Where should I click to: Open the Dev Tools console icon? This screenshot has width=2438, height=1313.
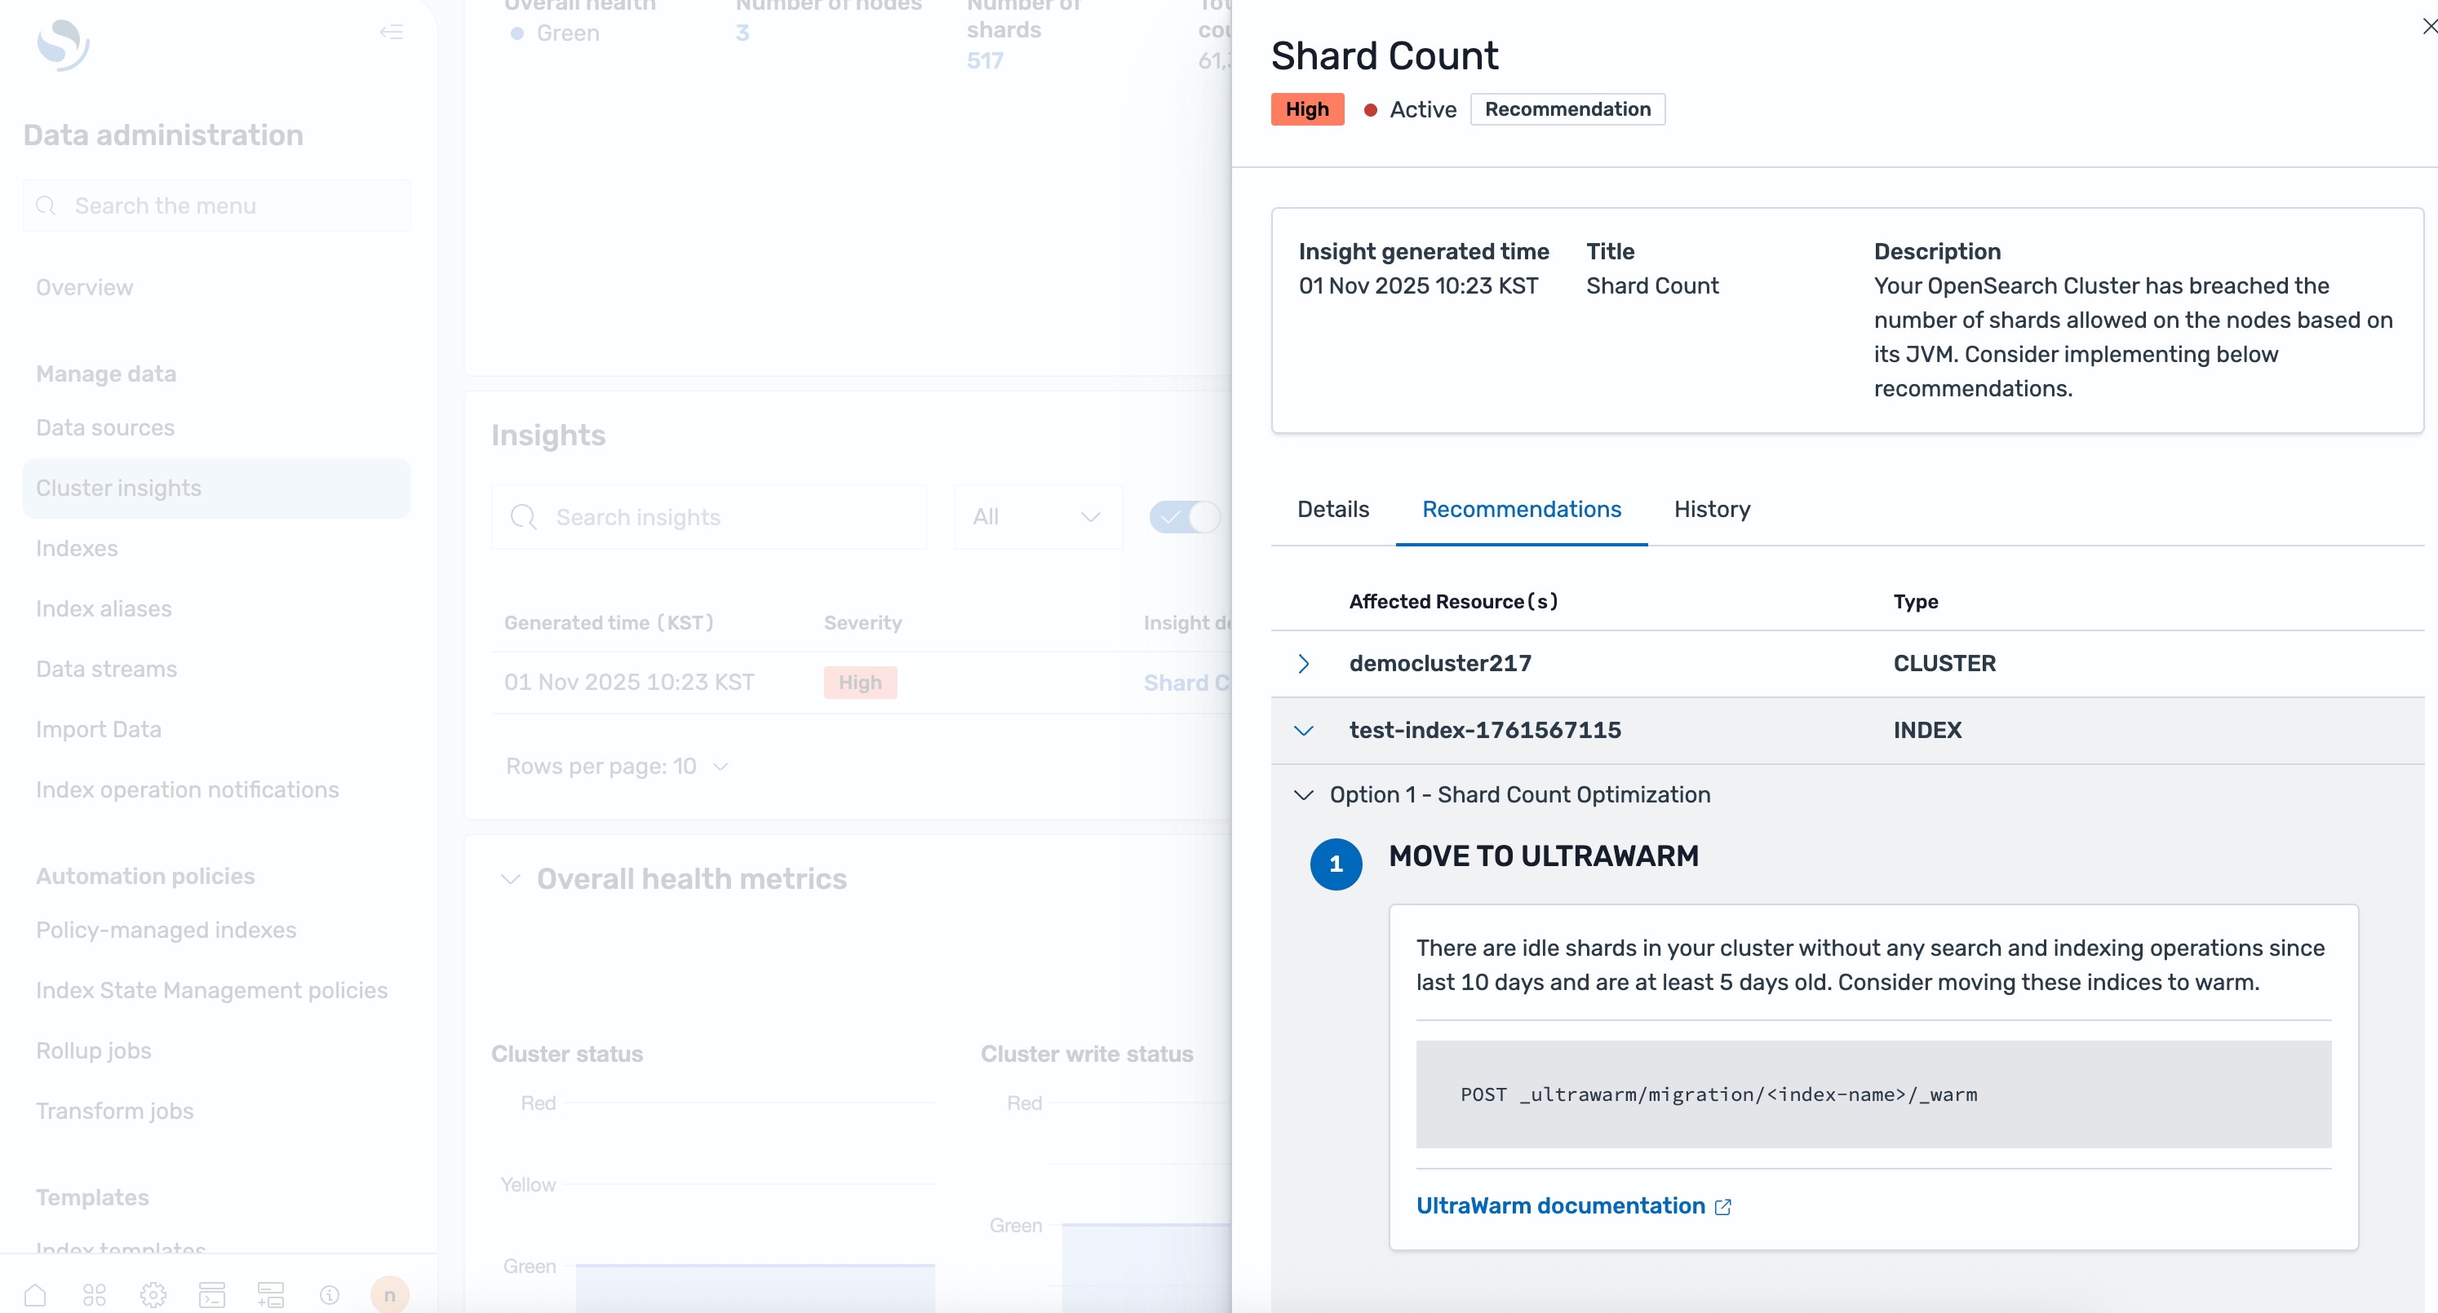(212, 1294)
